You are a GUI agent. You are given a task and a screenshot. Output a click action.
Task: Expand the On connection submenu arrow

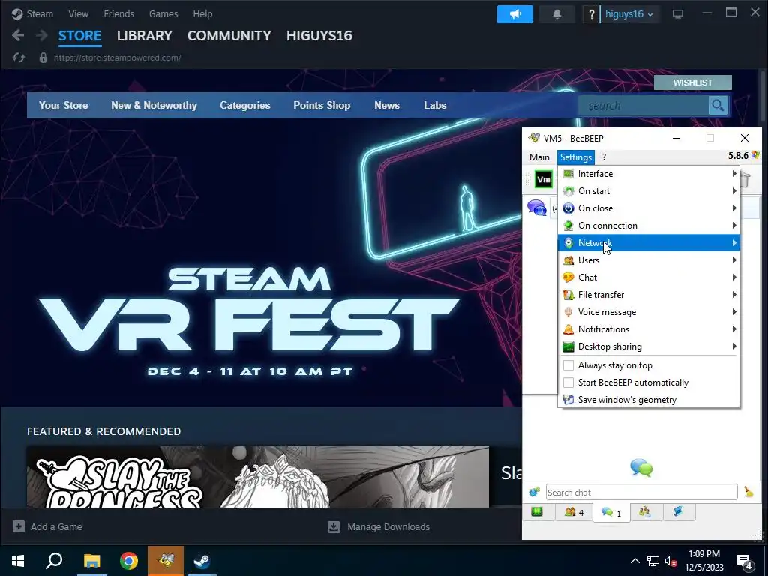click(x=733, y=225)
